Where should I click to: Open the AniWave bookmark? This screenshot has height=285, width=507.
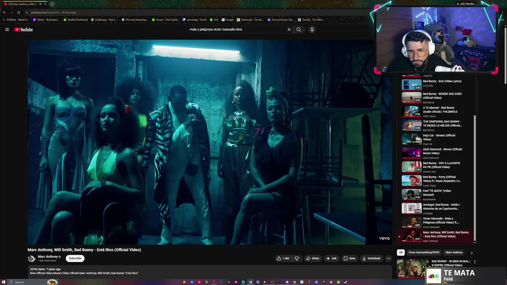click(15, 19)
